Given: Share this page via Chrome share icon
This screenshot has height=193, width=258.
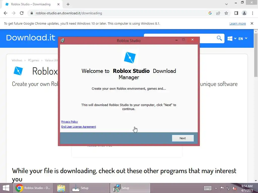Looking at the screenshot, I should tap(218, 13).
